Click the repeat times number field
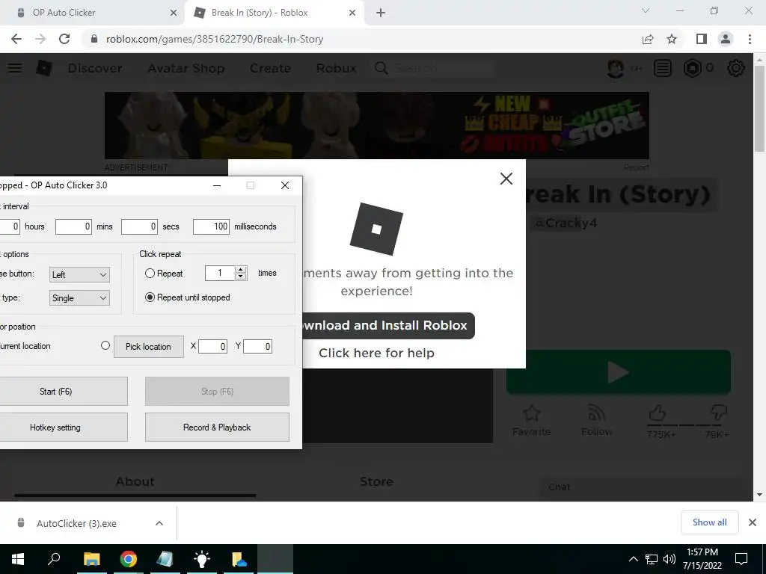This screenshot has width=766, height=574. coord(220,273)
